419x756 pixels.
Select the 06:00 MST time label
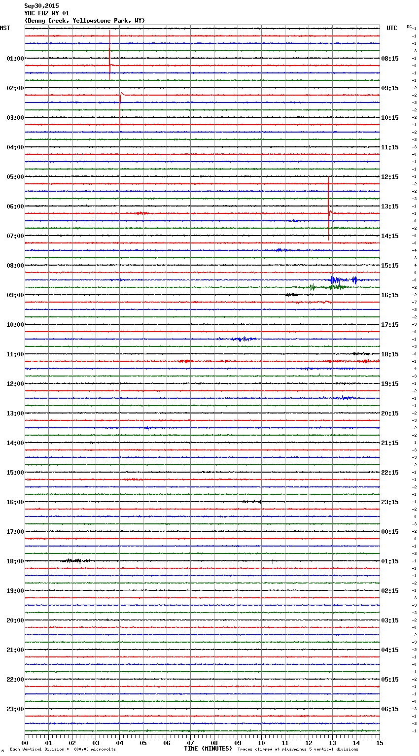click(x=15, y=206)
